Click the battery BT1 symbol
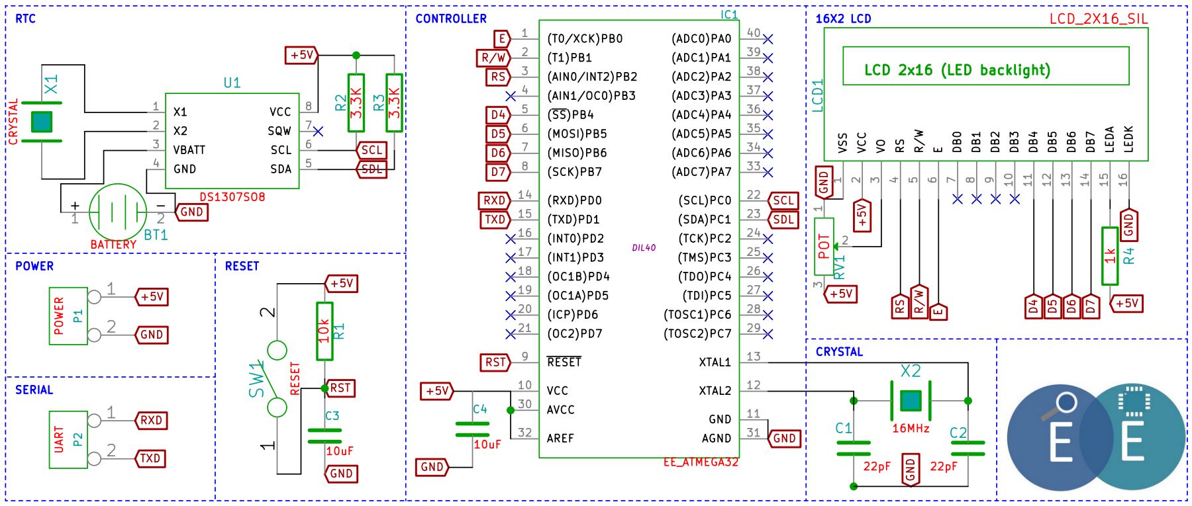 118,212
